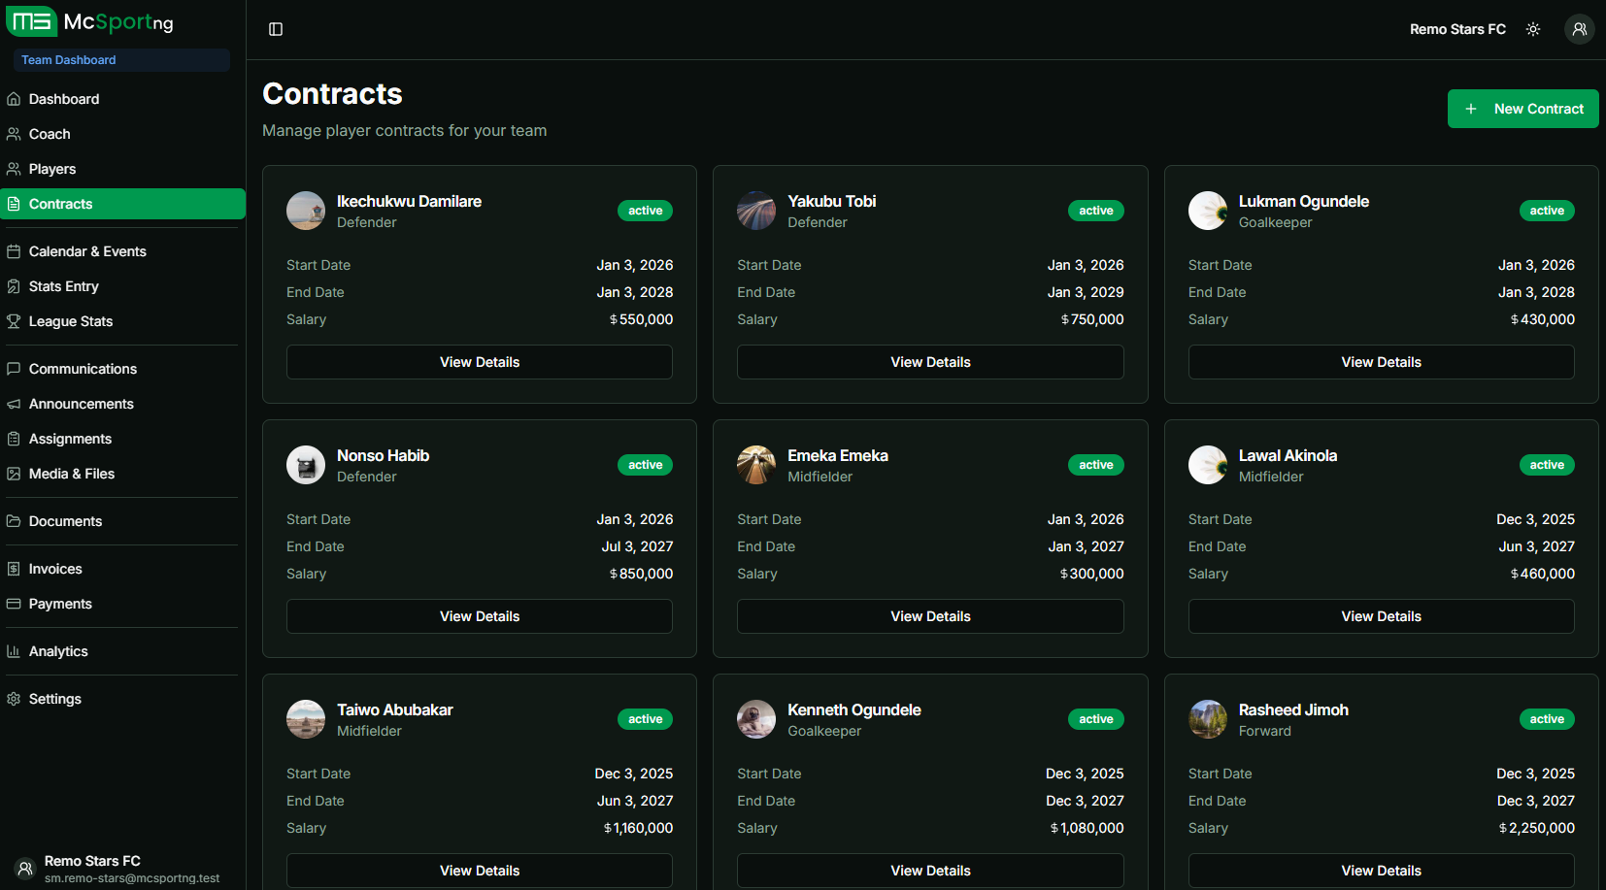Open Settings from the sidebar

tap(55, 698)
